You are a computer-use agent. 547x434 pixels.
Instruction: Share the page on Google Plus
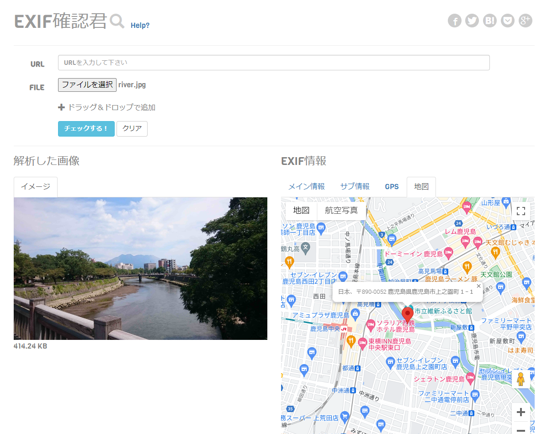526,21
